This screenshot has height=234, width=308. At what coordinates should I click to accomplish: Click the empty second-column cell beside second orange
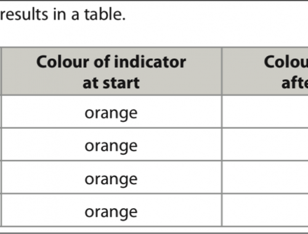tap(265, 145)
